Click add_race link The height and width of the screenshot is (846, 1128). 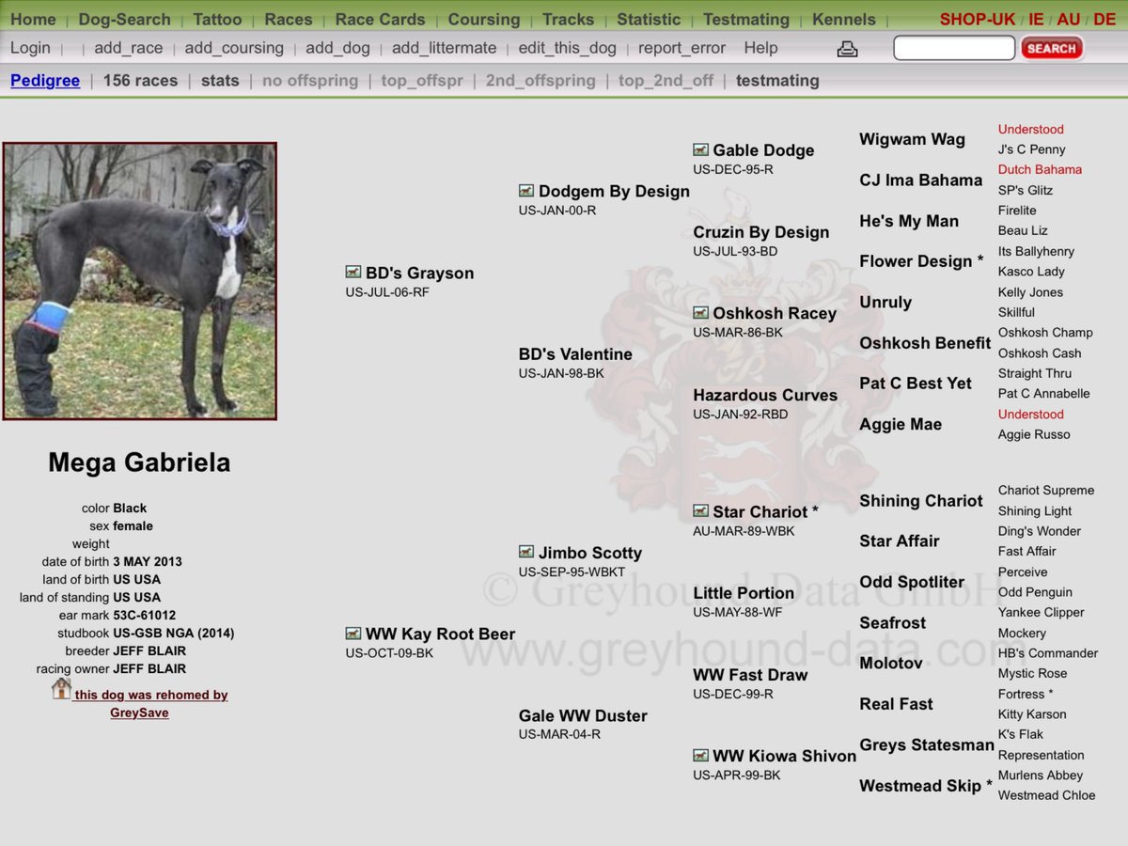pyautogui.click(x=129, y=48)
